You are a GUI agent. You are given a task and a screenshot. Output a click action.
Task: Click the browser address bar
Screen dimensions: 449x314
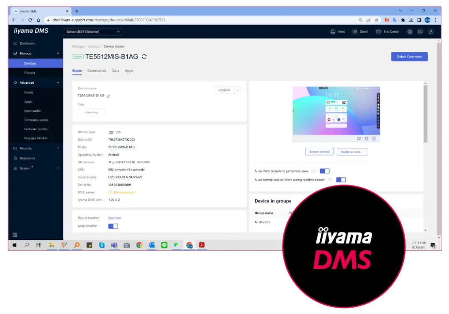tap(200, 20)
